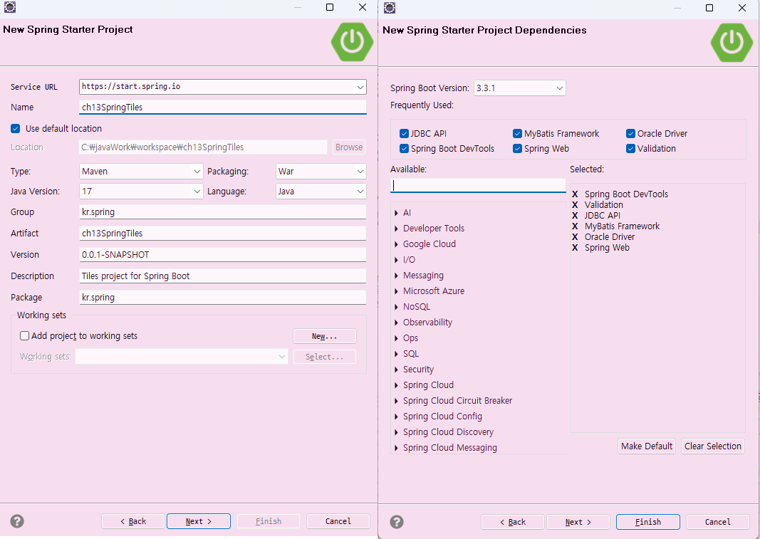The height and width of the screenshot is (539, 760).
Task: Expand the AI dependency category
Action: point(397,213)
